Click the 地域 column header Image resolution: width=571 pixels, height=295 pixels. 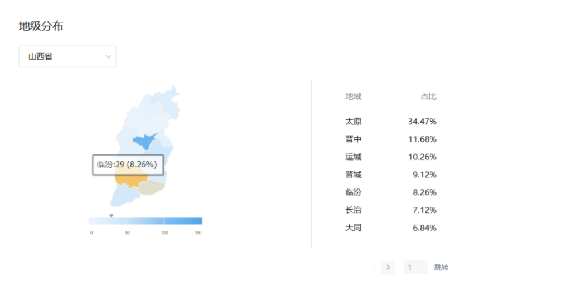point(353,96)
